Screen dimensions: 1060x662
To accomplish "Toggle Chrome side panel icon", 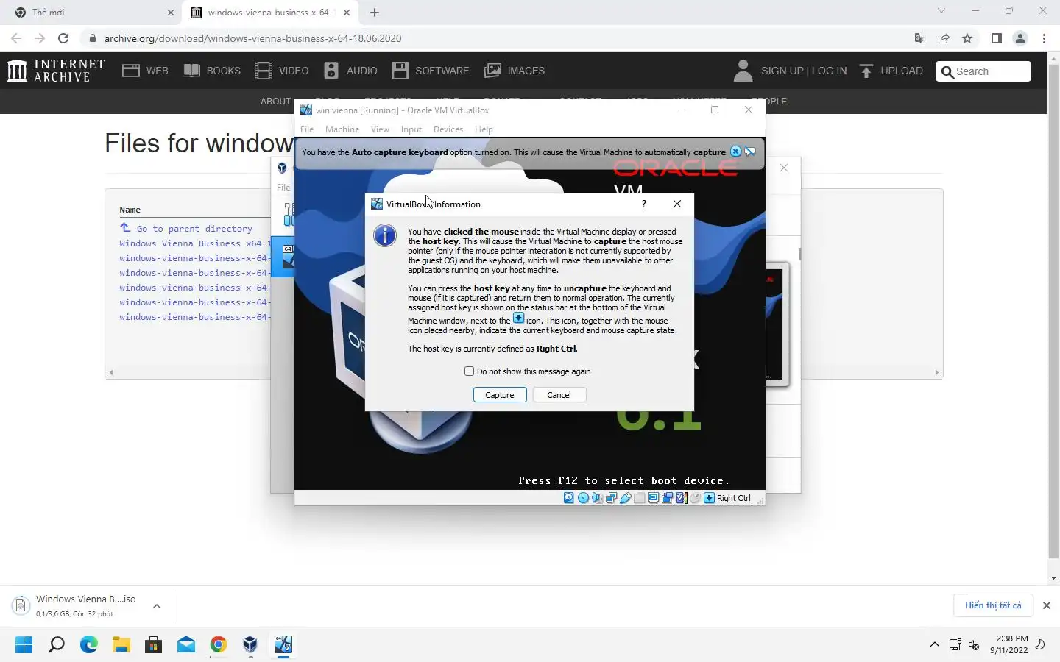I will point(996,38).
